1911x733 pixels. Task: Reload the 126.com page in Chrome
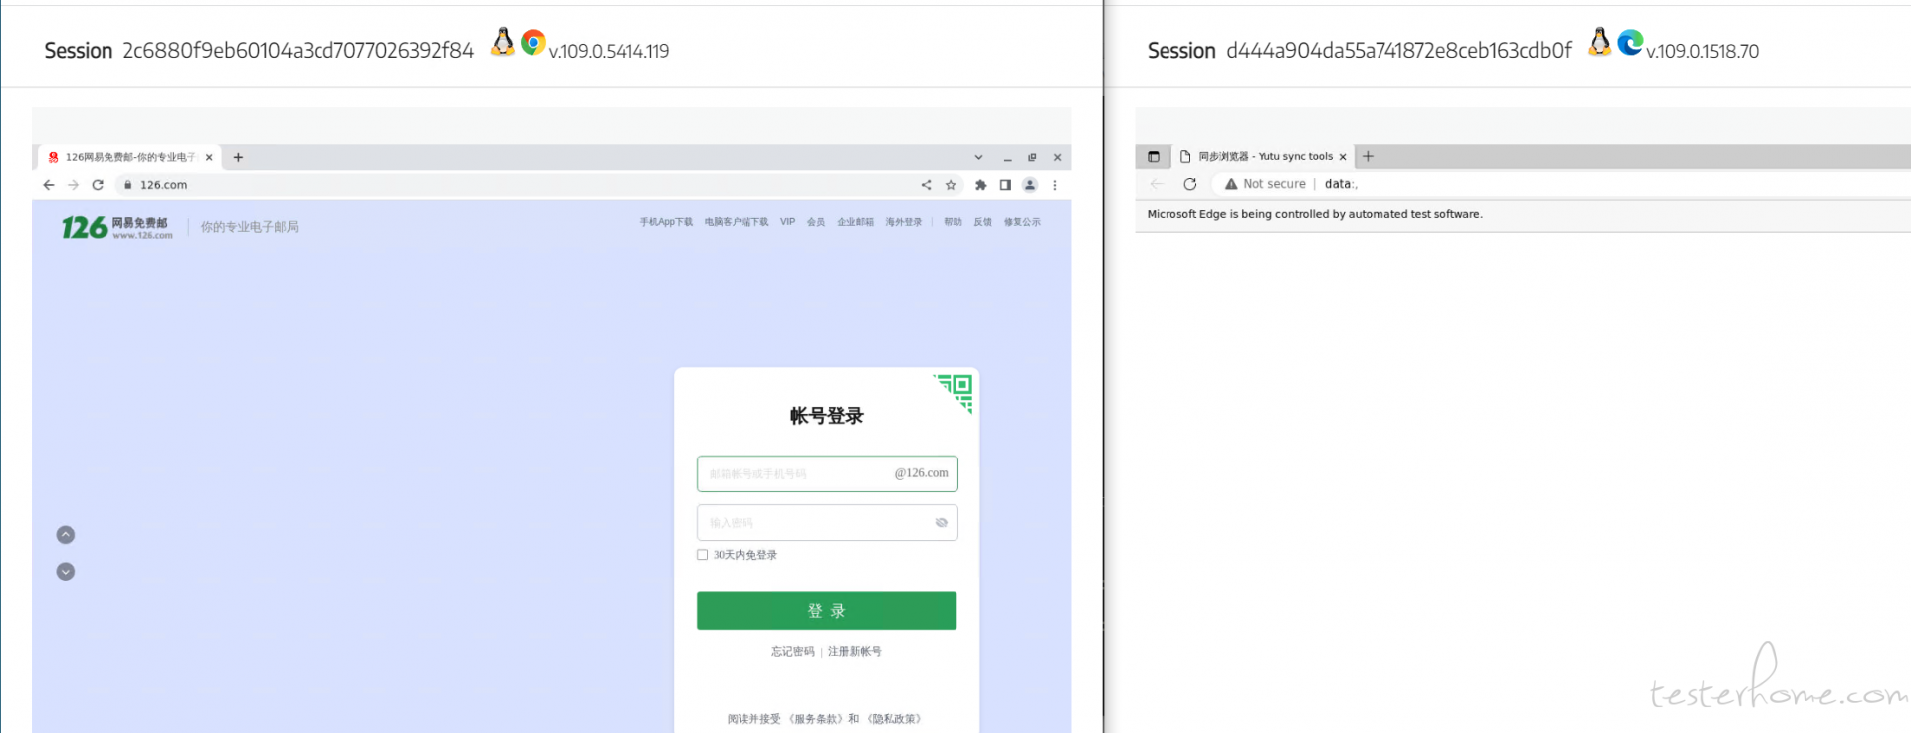click(98, 185)
